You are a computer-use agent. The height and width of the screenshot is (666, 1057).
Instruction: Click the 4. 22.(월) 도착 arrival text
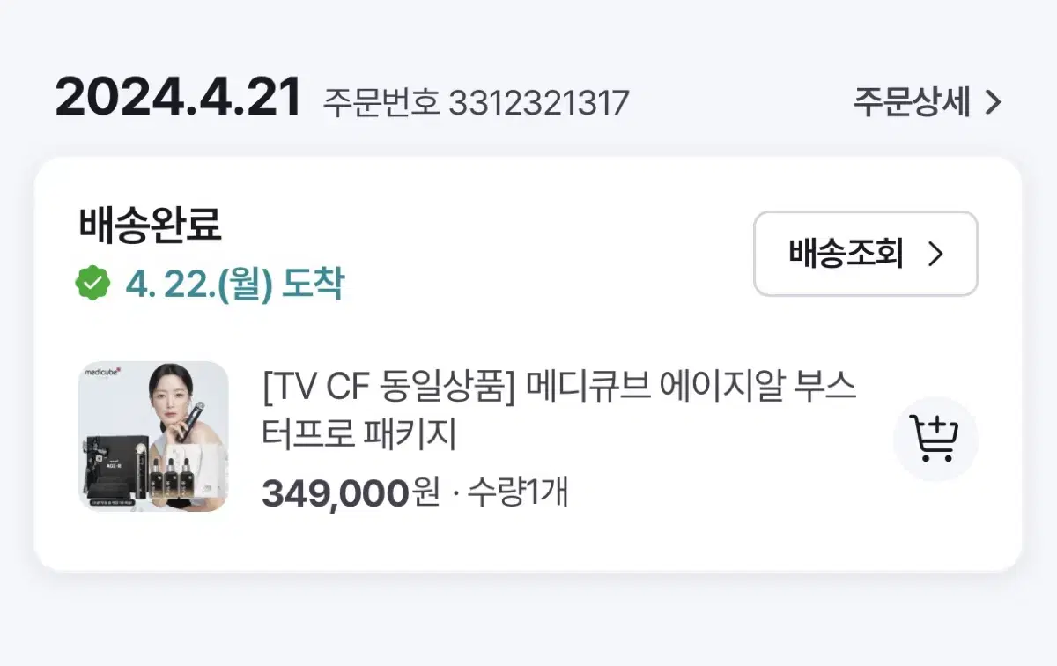[233, 284]
